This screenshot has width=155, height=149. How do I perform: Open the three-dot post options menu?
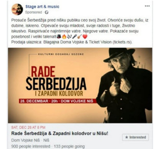[x=147, y=6]
